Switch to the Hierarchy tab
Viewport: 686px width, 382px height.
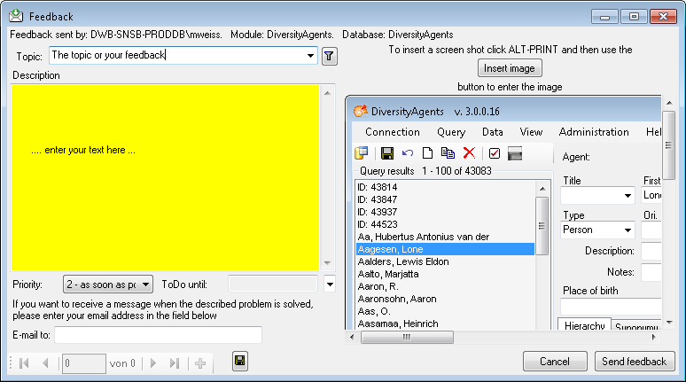point(584,325)
